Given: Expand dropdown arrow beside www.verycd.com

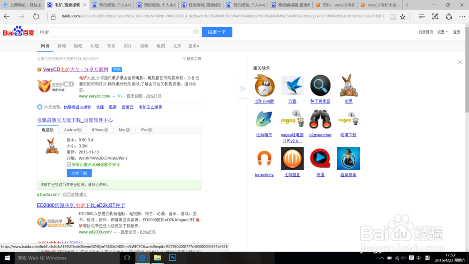Looking at the screenshot, I should coord(113,96).
